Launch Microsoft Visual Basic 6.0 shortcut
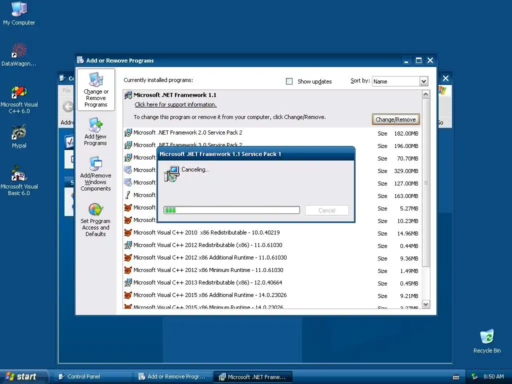512x384 pixels. [x=19, y=180]
